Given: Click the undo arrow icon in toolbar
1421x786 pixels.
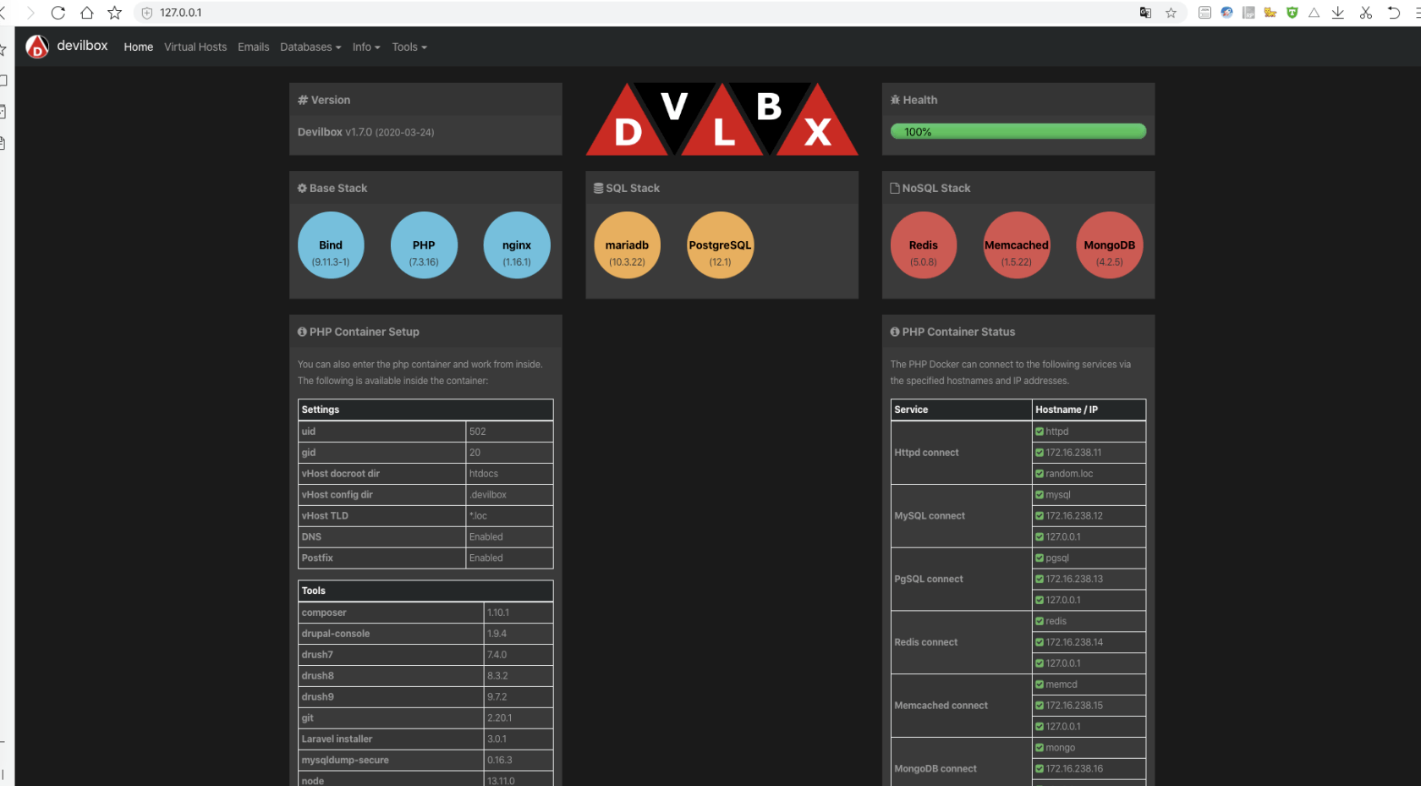Looking at the screenshot, I should pyautogui.click(x=1394, y=13).
